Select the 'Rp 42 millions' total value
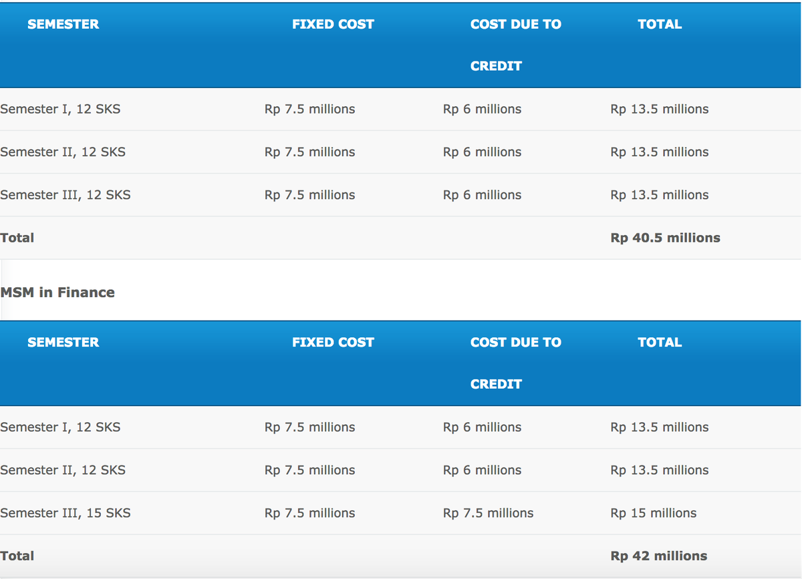Screen dimensions: 802x579 pyautogui.click(x=658, y=556)
